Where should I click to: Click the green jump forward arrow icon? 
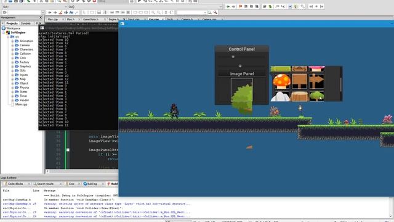233,7
